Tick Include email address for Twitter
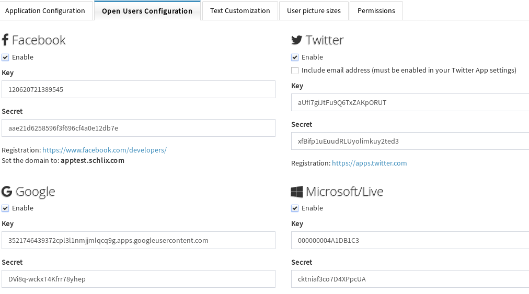 click(x=295, y=70)
